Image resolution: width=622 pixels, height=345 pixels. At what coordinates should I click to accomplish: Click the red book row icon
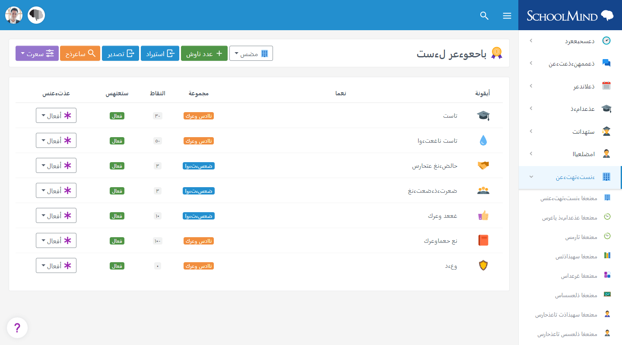483,241
